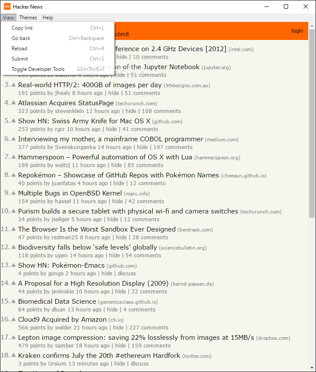Screen dimensions: 316x372
Task: Open Interviewing my mother COBOL article
Action: coord(111,139)
